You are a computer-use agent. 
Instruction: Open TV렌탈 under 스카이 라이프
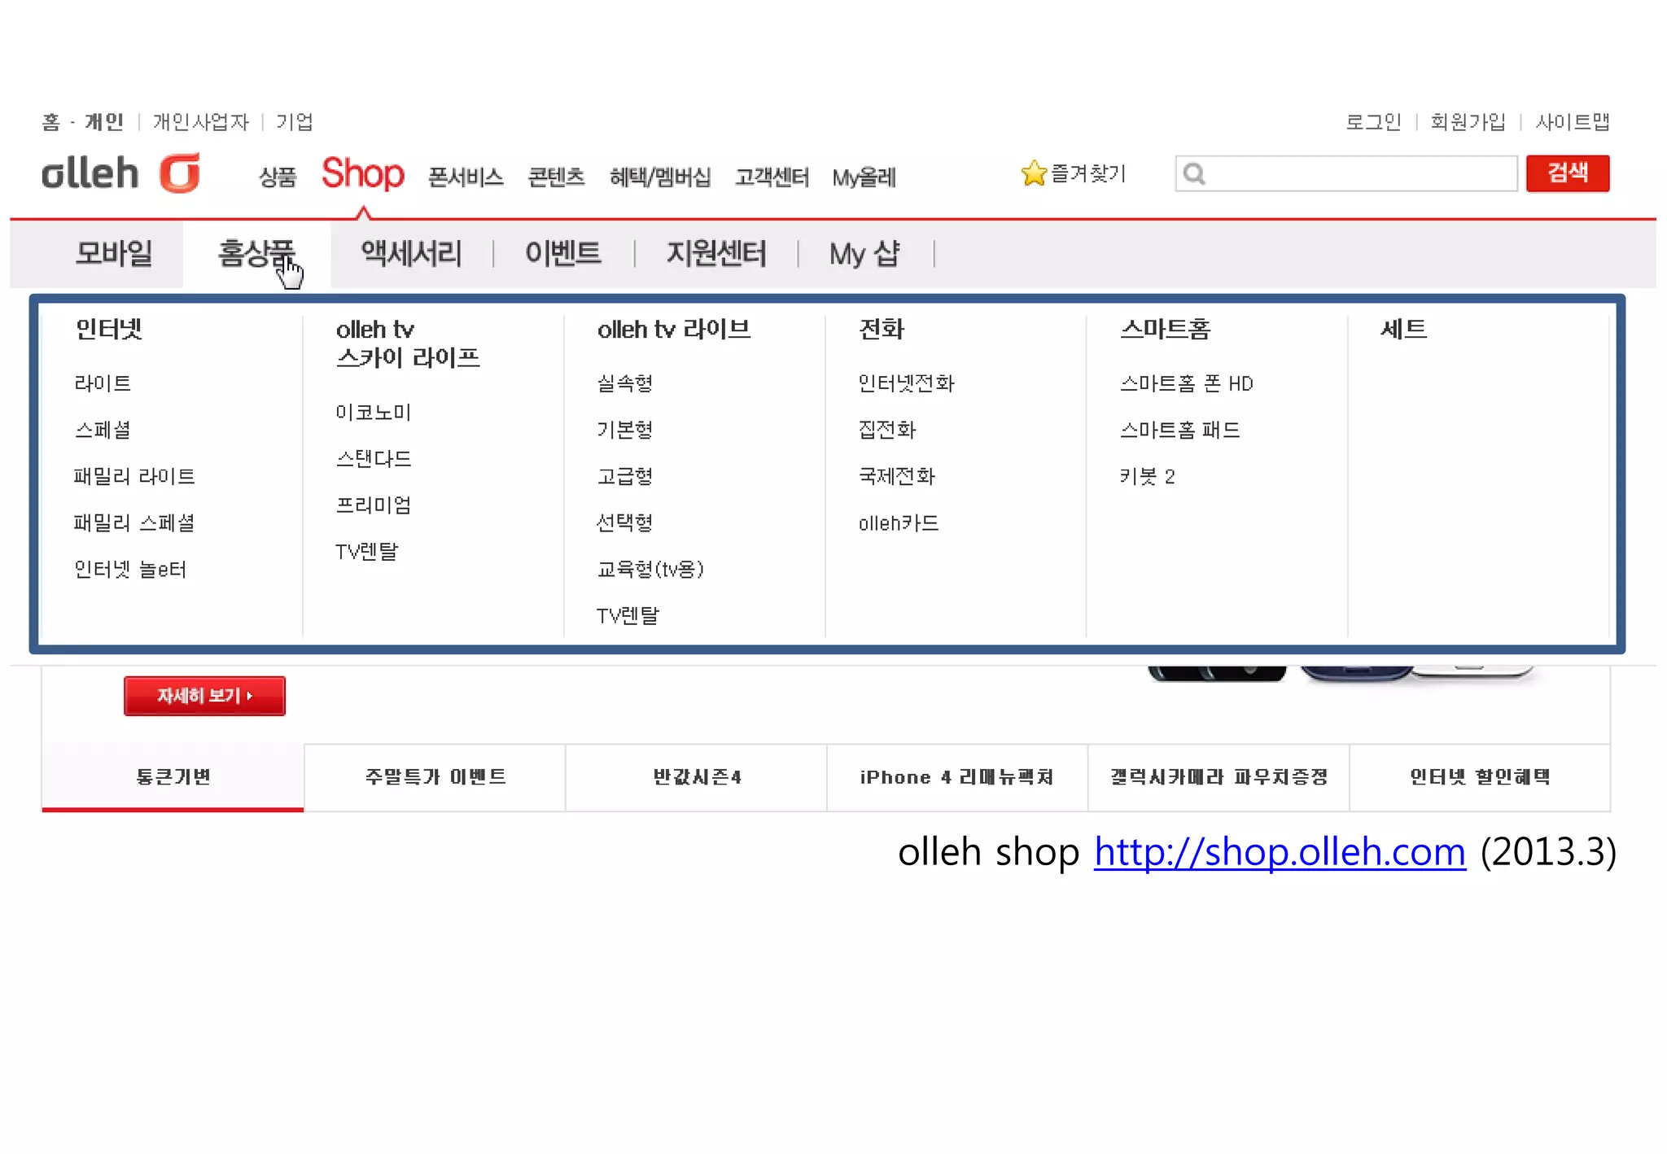pyautogui.click(x=367, y=552)
